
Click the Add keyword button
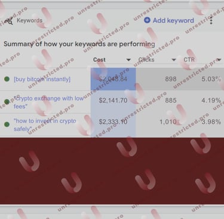click(169, 20)
